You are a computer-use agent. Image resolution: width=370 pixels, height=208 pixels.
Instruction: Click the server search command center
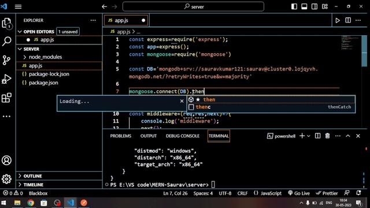(x=193, y=6)
